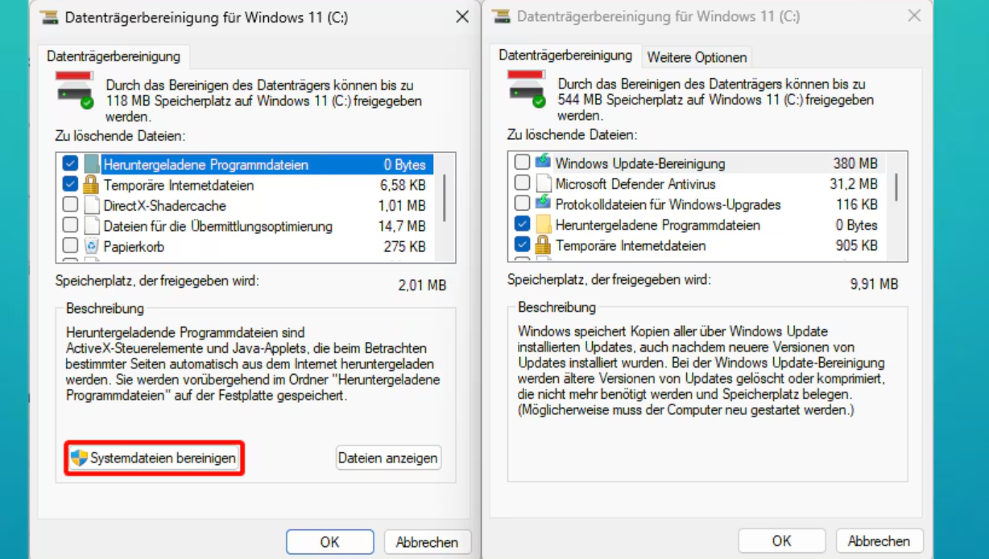
Task: Click the 2,01 MB freed space value
Action: 422,285
